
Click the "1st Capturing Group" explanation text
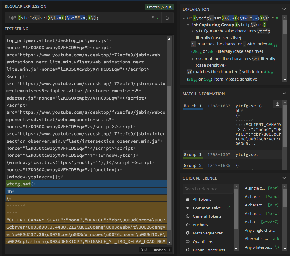click(213, 25)
